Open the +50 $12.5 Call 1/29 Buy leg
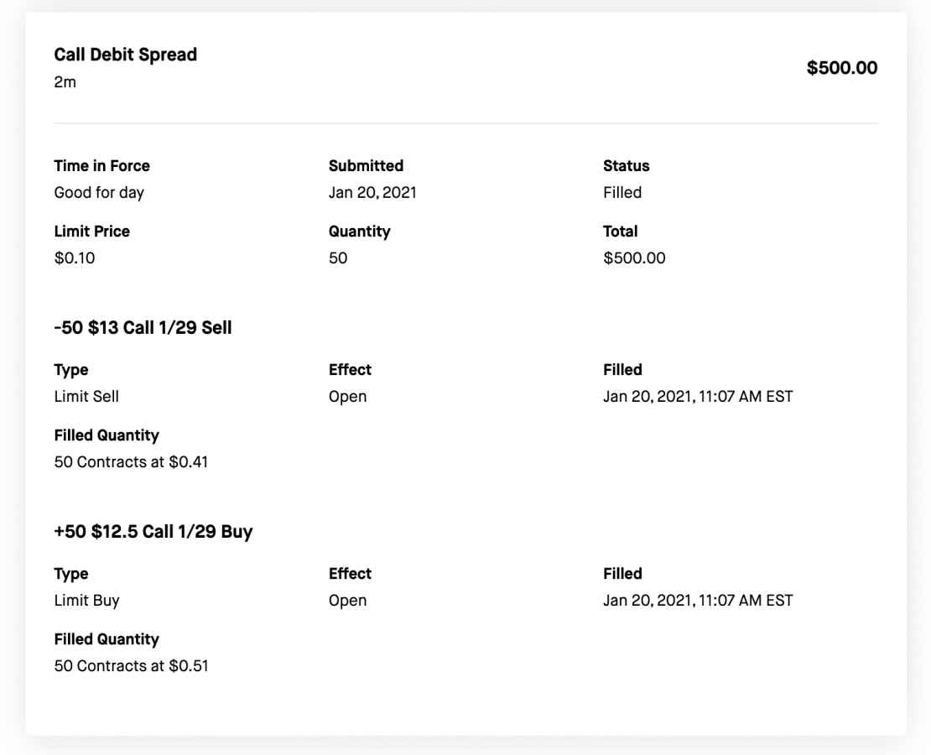 coord(153,531)
